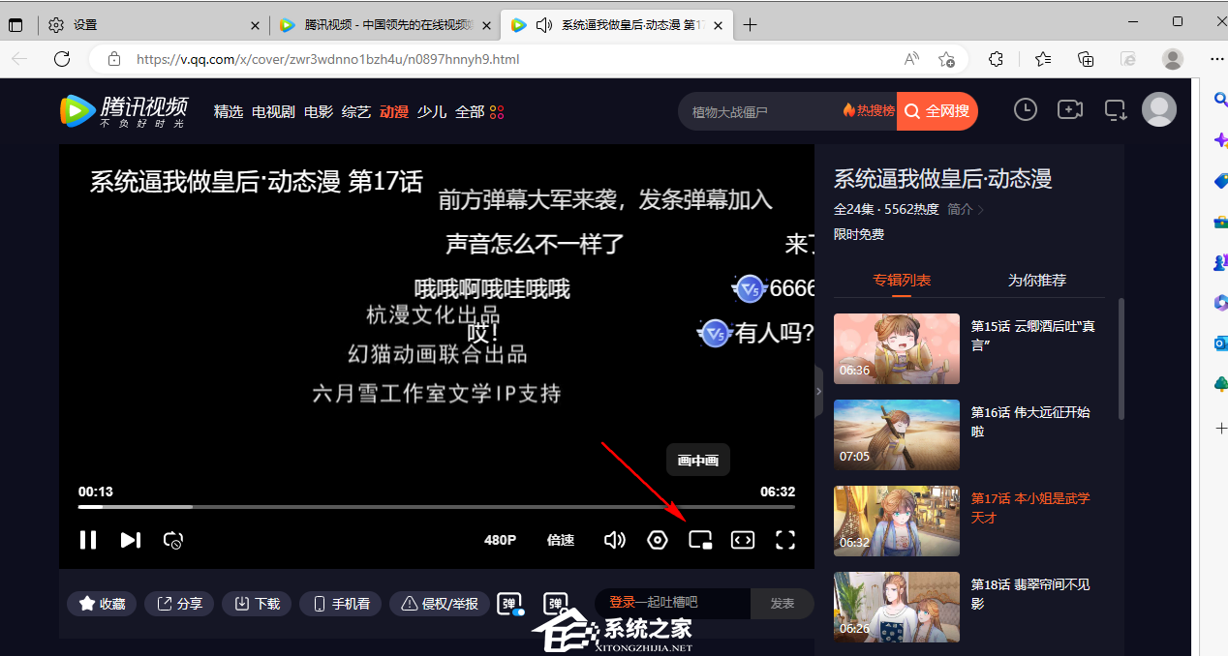Click the 侵权/举报 report button

click(x=440, y=604)
